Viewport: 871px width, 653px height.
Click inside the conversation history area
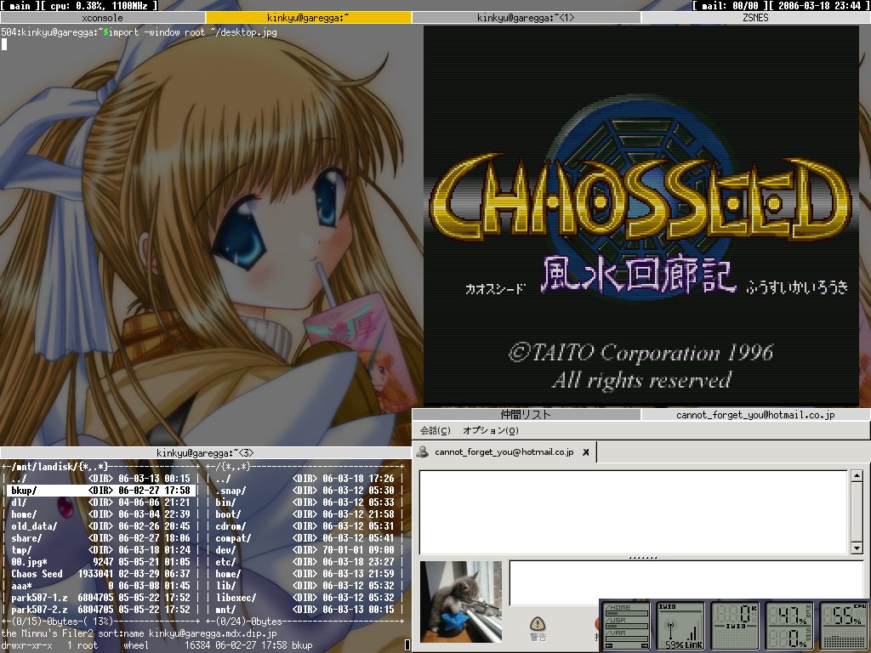[x=633, y=512]
